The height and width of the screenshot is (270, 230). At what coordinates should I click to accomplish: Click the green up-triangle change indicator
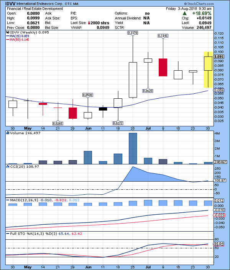pos(184,13)
